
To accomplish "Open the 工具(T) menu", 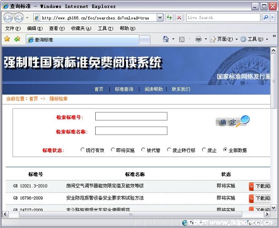I will (x=105, y=28).
